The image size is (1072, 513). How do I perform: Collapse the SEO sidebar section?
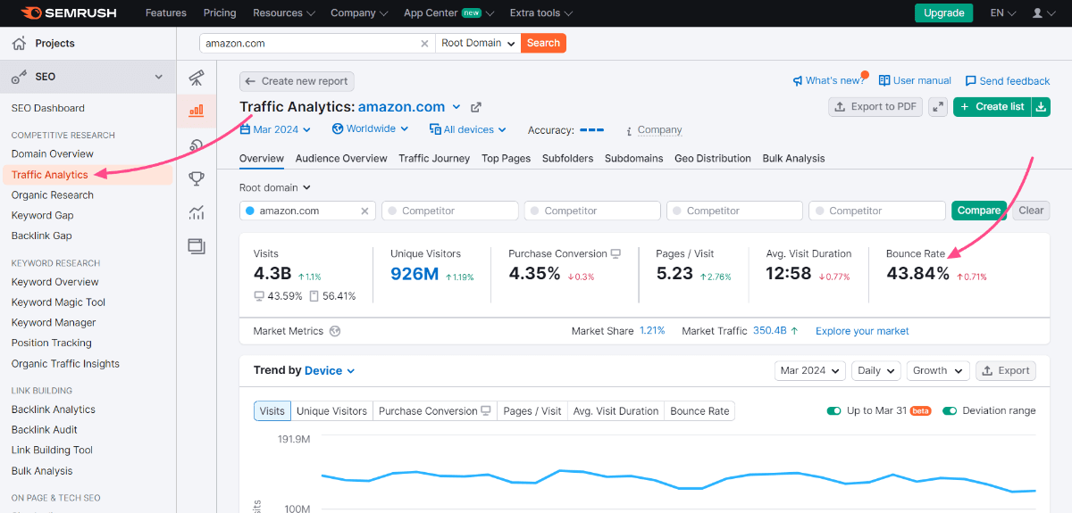tap(159, 77)
